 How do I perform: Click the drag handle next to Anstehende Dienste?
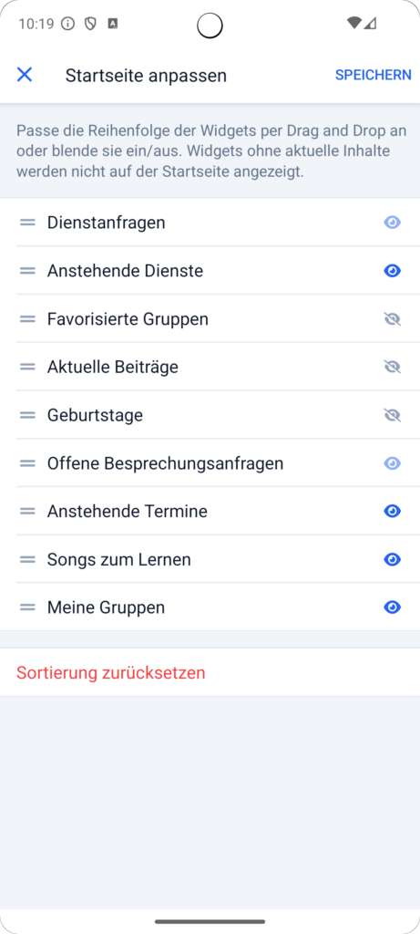click(27, 271)
